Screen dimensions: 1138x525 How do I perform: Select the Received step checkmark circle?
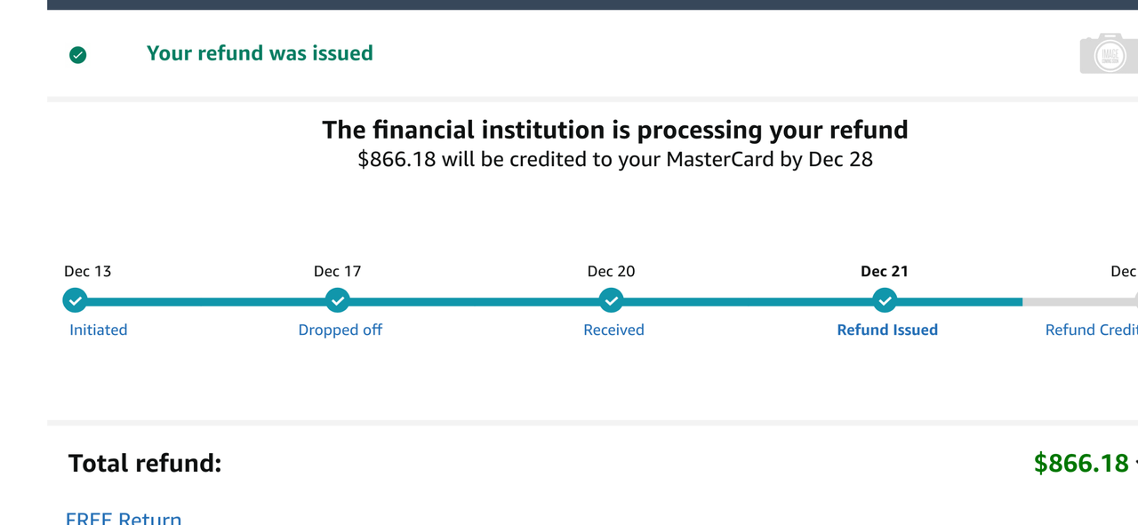pos(611,300)
